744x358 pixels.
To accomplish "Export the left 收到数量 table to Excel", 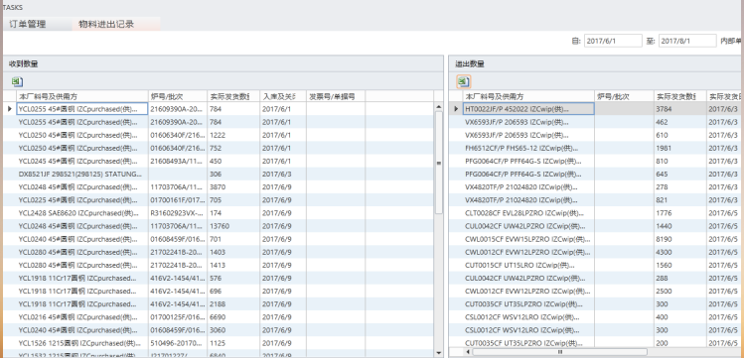I will [x=17, y=81].
